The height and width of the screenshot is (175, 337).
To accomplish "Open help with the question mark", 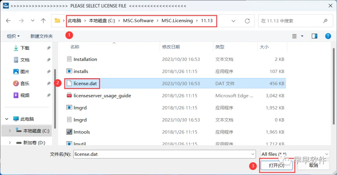I will coord(328,36).
